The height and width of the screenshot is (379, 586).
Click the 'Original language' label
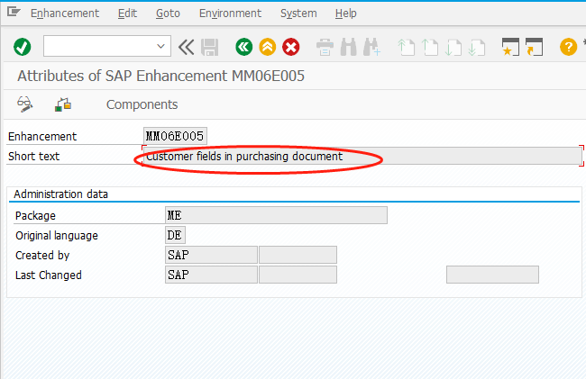tap(57, 236)
